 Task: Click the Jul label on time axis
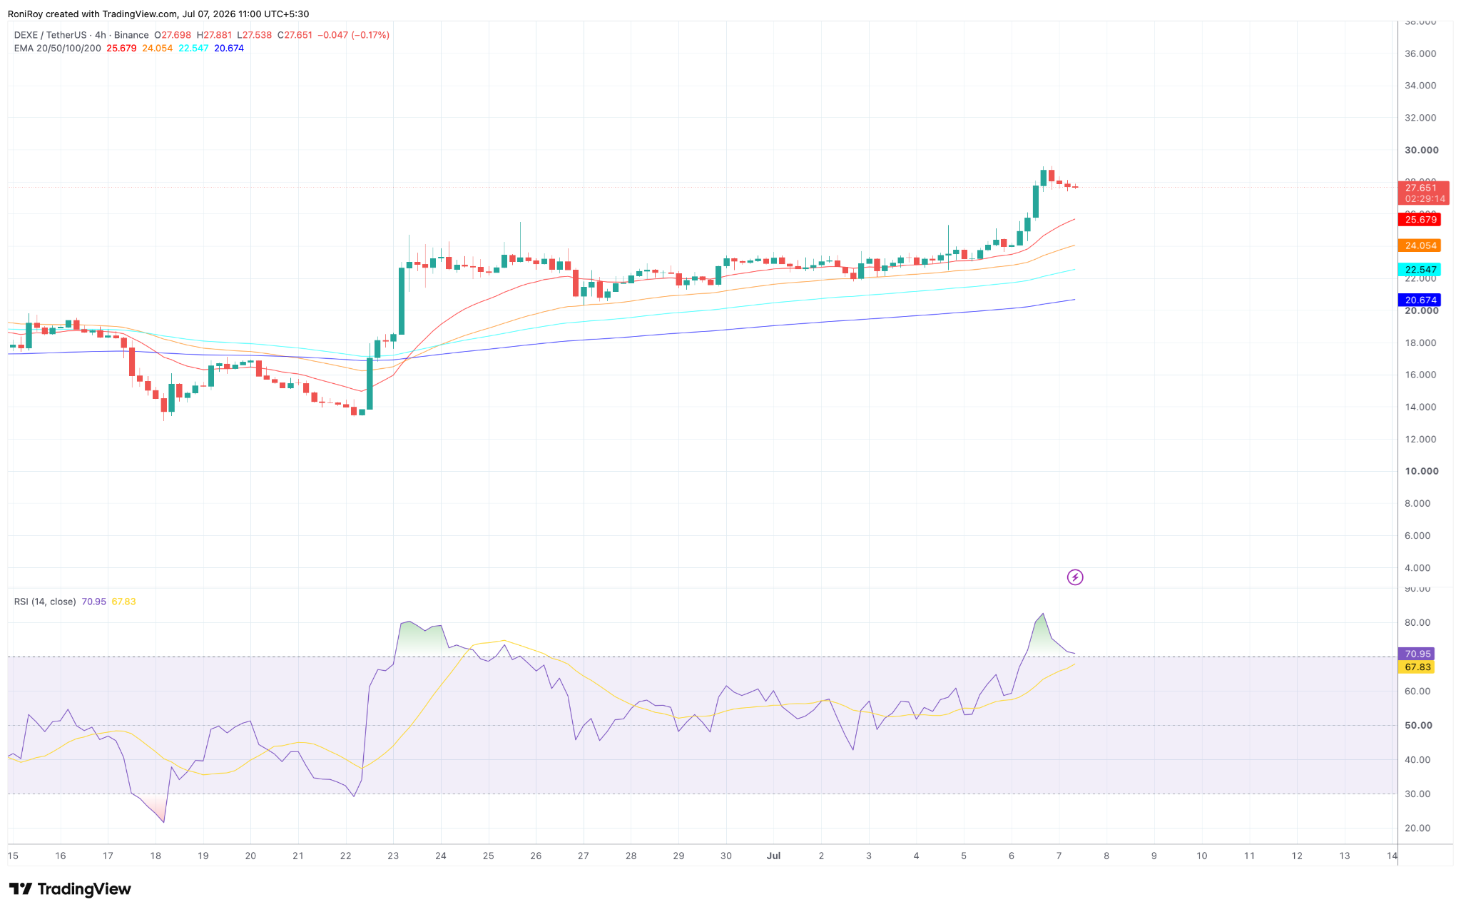(773, 856)
